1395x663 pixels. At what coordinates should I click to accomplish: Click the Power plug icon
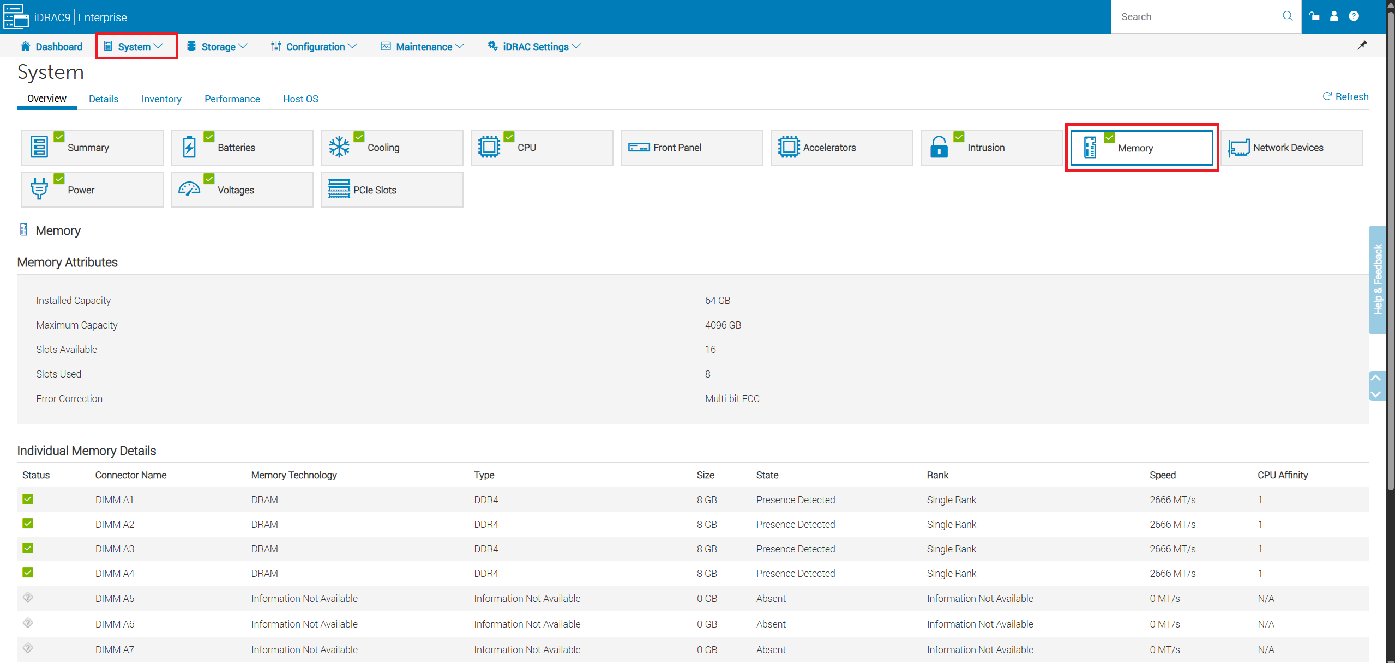[x=39, y=189]
